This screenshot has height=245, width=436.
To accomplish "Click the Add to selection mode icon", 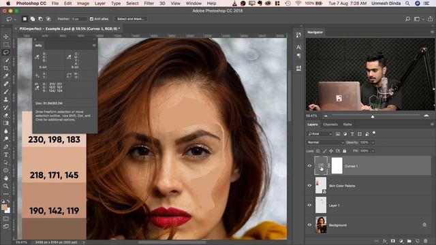I will [33, 19].
